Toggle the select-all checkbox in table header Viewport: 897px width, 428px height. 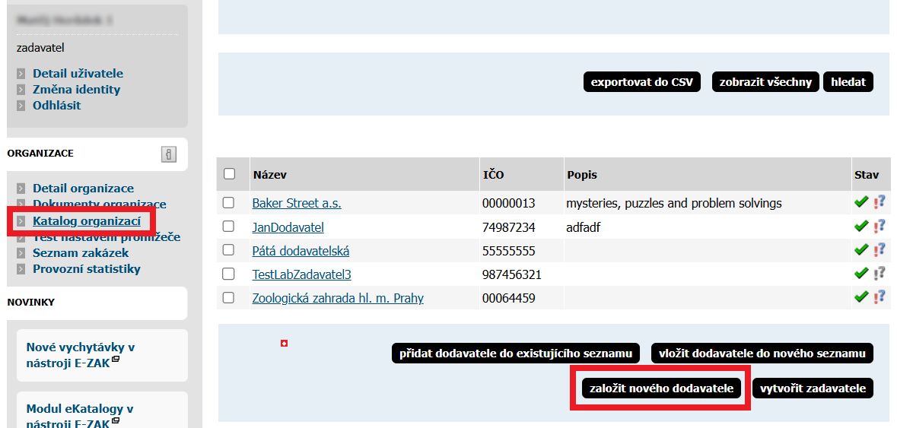tap(229, 174)
